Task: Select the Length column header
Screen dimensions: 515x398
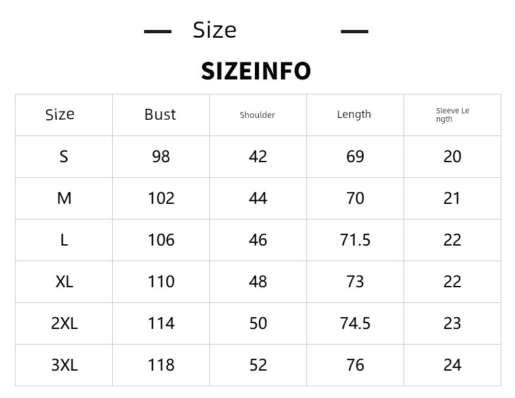Action: 354,115
